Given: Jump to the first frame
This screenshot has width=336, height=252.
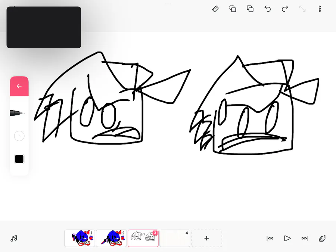Looking at the screenshot, I should point(270,238).
